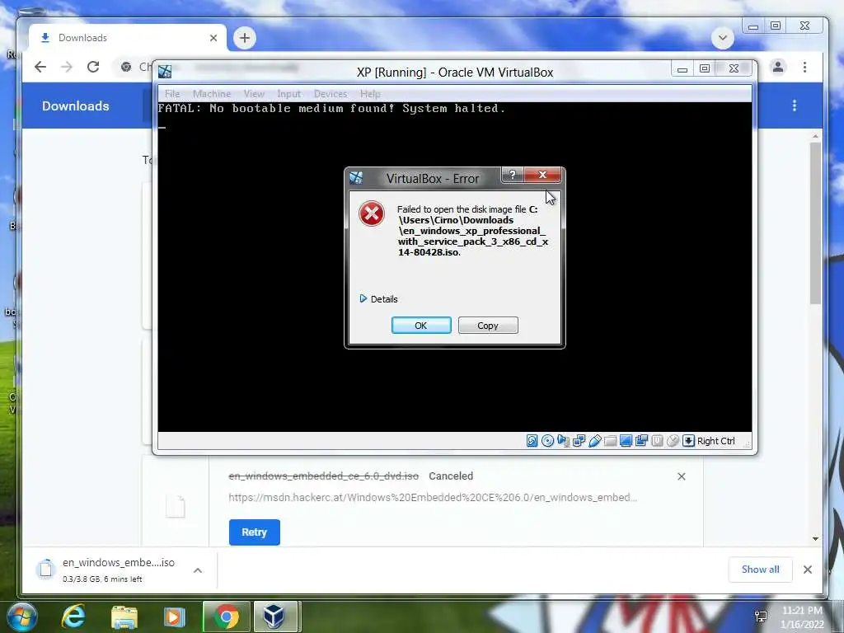Open options chevron for en_windows_embe....iso download
The width and height of the screenshot is (844, 633).
[198, 570]
